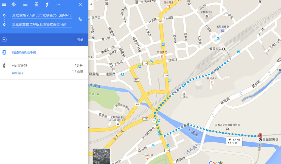Click the red destination pin marker
The height and width of the screenshot is (164, 281).
(260, 136)
